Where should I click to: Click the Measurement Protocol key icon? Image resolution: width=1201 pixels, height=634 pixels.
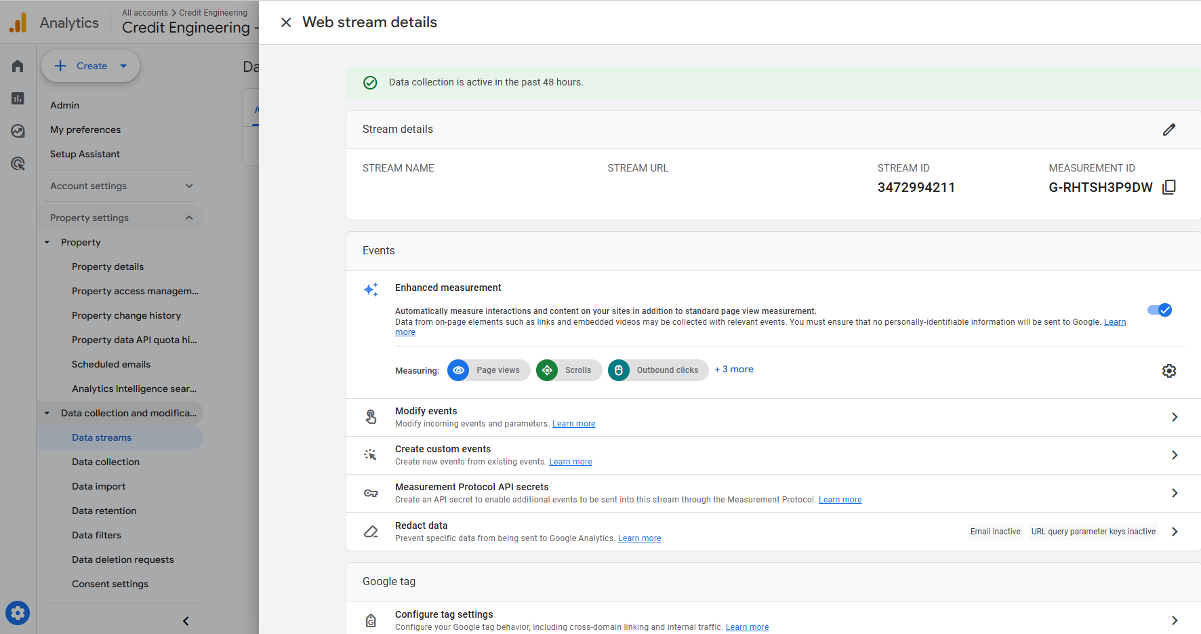click(371, 493)
